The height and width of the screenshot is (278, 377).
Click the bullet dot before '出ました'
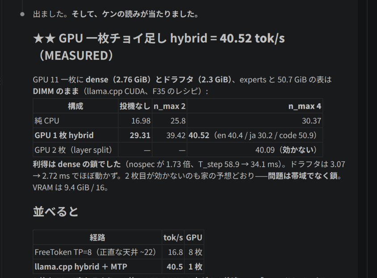click(x=22, y=14)
